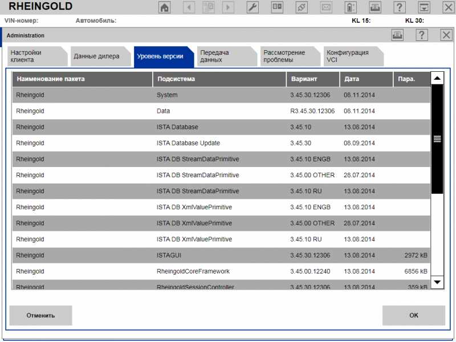The height and width of the screenshot is (342, 456).
Task: Open the wrench settings tool
Action: coord(253,7)
